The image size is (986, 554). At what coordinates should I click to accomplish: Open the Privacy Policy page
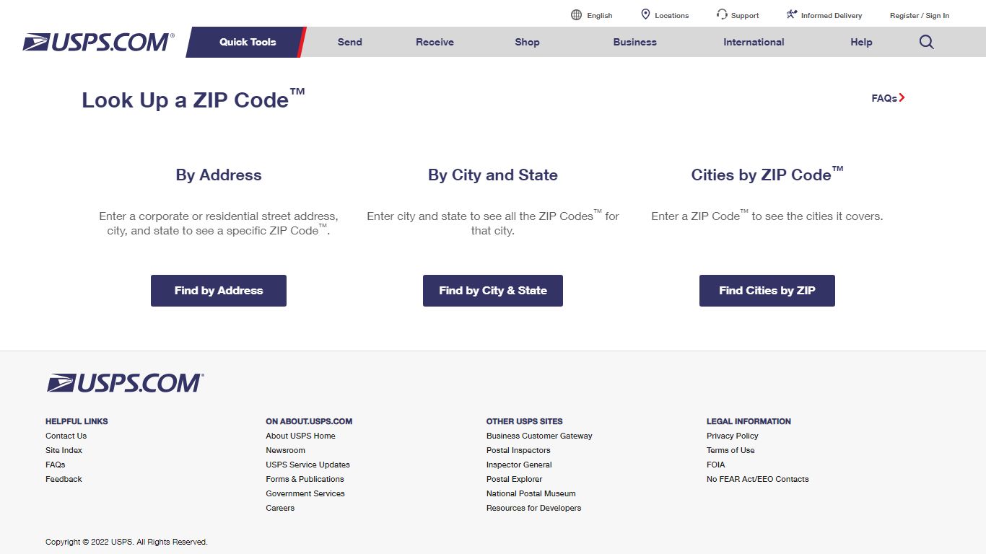point(732,436)
